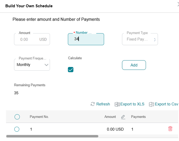The image size is (179, 141).
Task: Click the Payments column header
Action: [x=138, y=117]
